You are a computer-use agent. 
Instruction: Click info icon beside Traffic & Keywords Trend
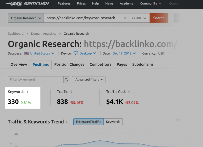click(66, 122)
